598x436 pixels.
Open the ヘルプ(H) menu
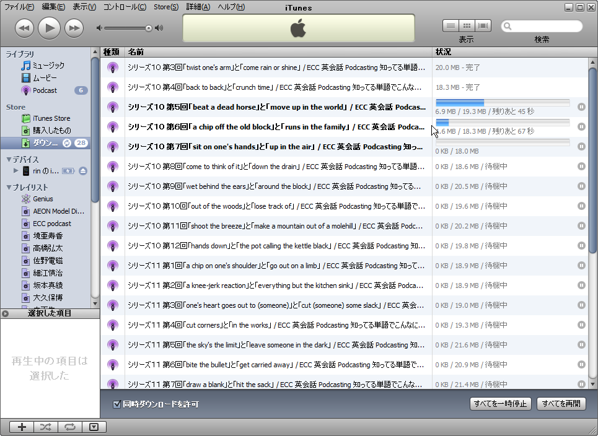coord(231,7)
